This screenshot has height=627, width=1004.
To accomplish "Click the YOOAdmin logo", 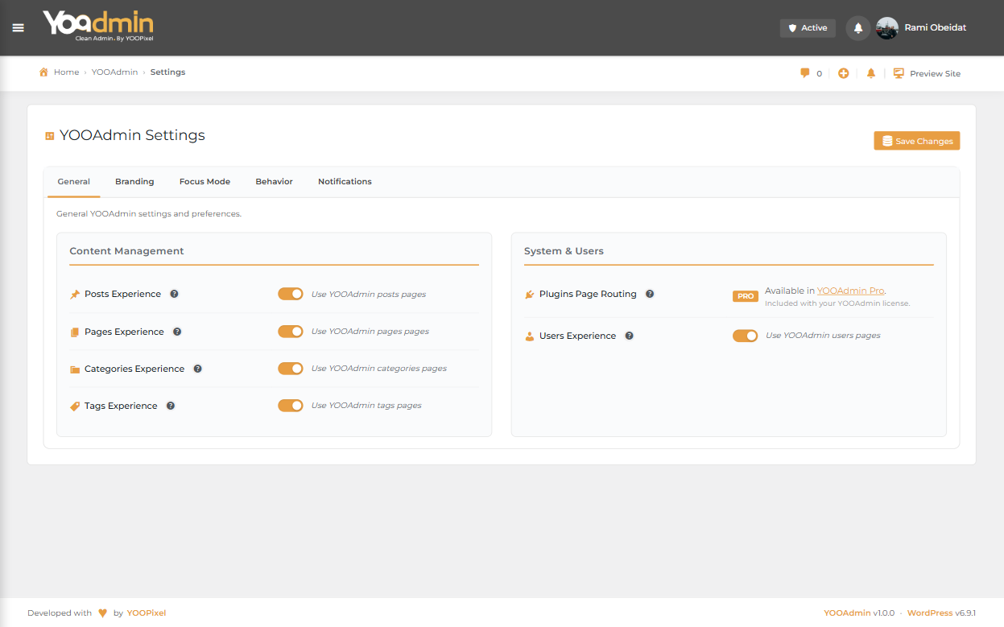I will (x=98, y=27).
